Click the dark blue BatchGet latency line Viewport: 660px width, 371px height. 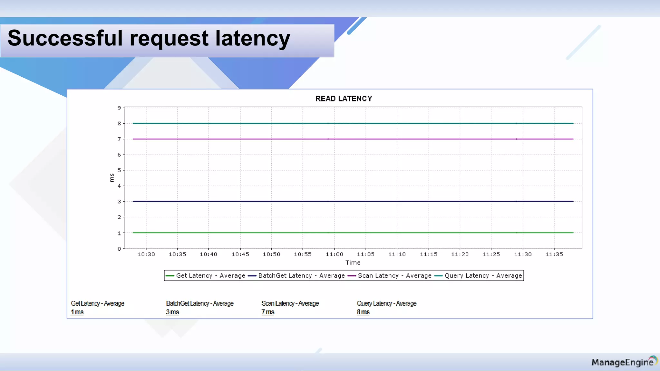pyautogui.click(x=353, y=202)
